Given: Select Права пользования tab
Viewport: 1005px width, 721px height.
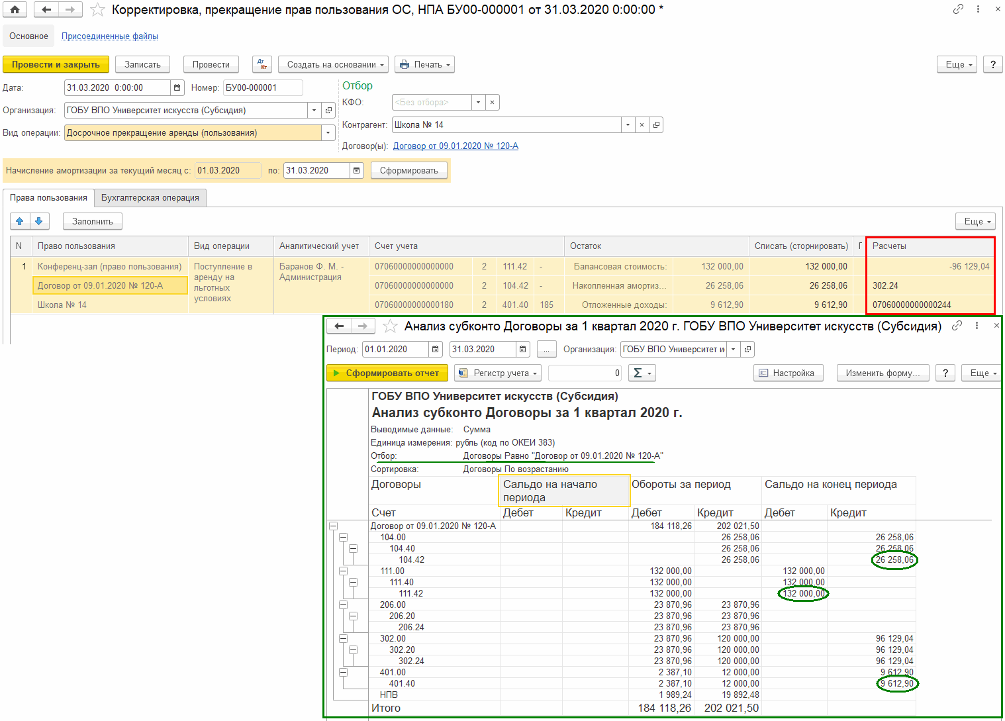Looking at the screenshot, I should pos(48,197).
